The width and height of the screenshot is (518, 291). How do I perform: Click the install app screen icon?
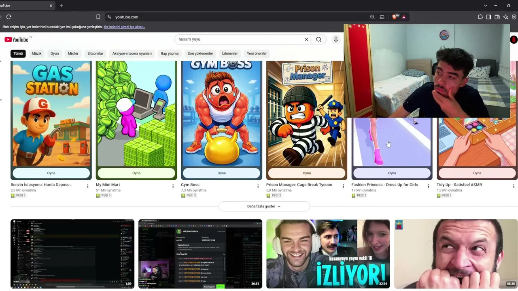click(382, 17)
